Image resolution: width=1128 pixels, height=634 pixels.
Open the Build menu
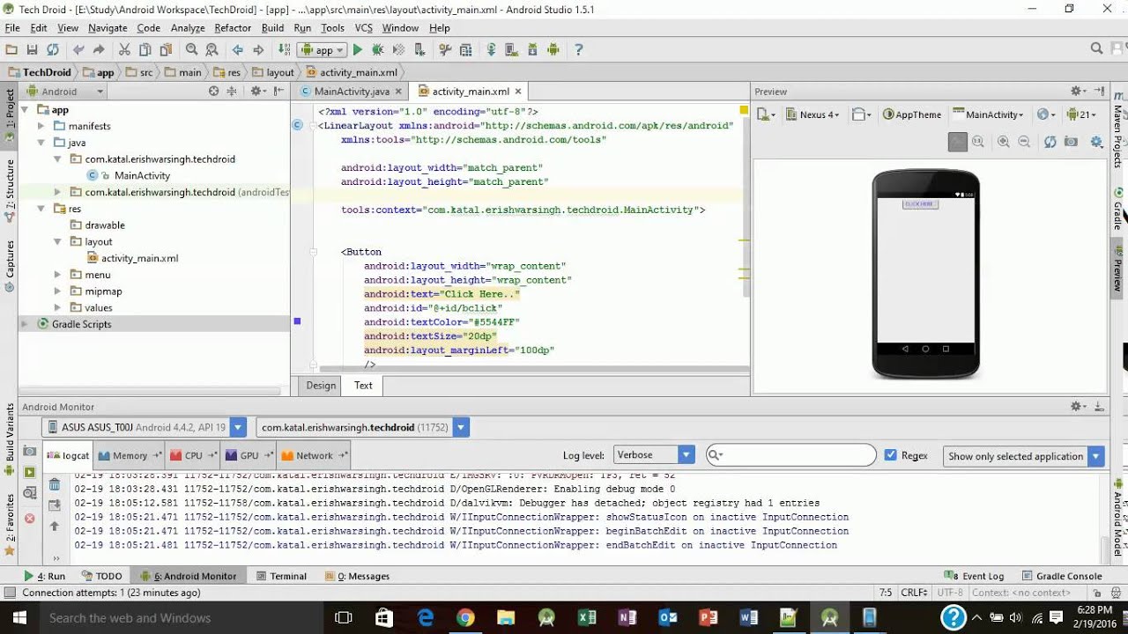point(273,28)
